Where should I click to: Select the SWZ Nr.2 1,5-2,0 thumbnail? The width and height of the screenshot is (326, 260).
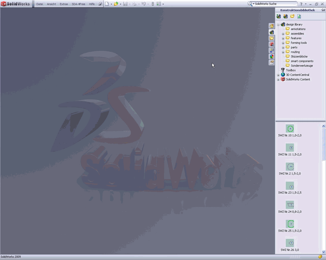point(290,167)
